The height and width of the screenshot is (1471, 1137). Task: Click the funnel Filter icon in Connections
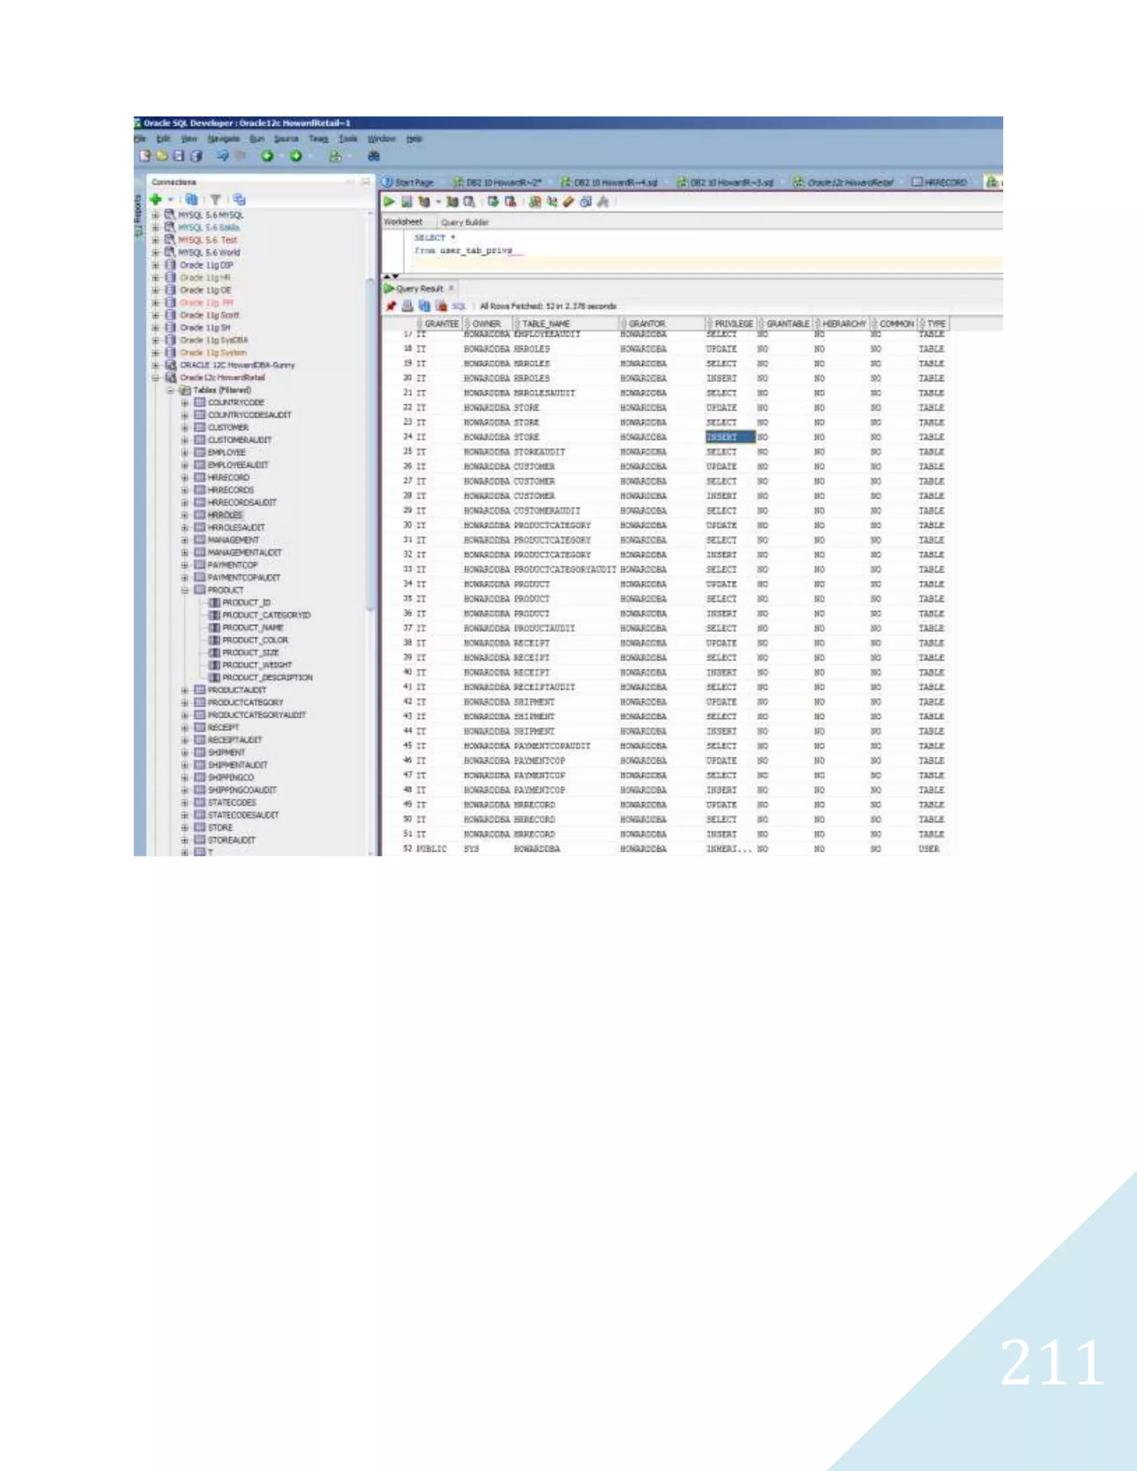tap(215, 199)
